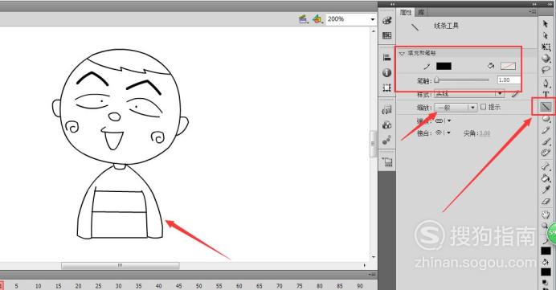Open the Info panel from the dock

click(386, 72)
